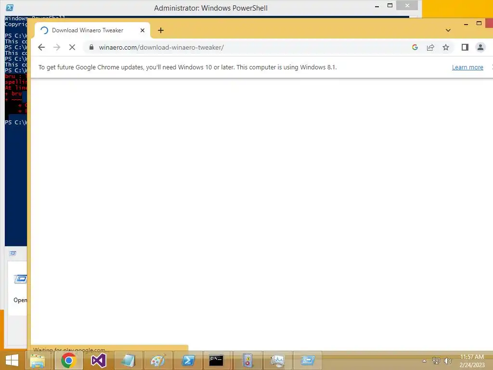Close the Download Winaero Tweaker tab
The width and height of the screenshot is (493, 370).
click(143, 30)
